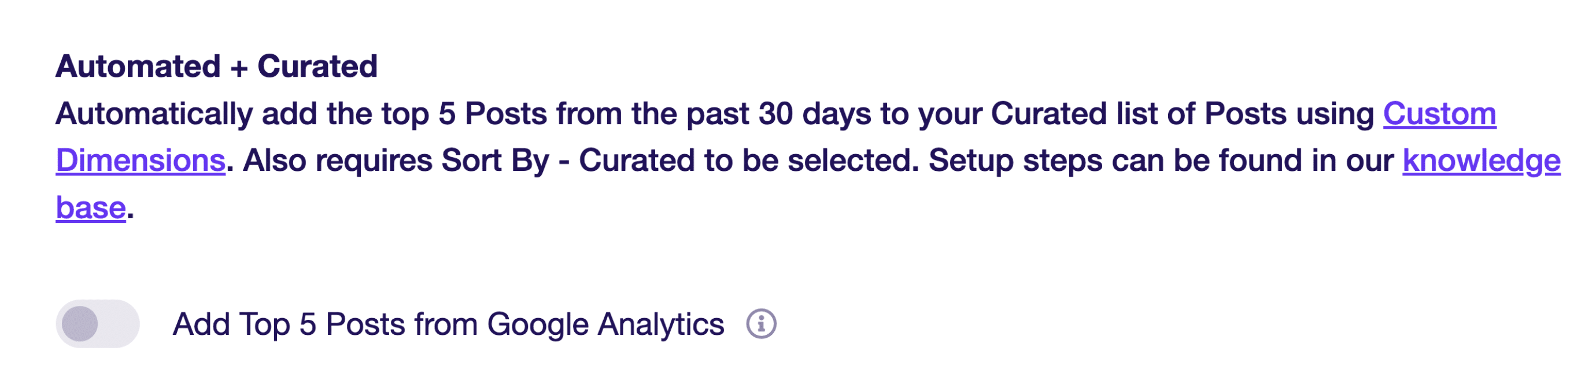Image resolution: width=1596 pixels, height=388 pixels.
Task: Click the word "Automated" in the heading
Action: [138, 66]
